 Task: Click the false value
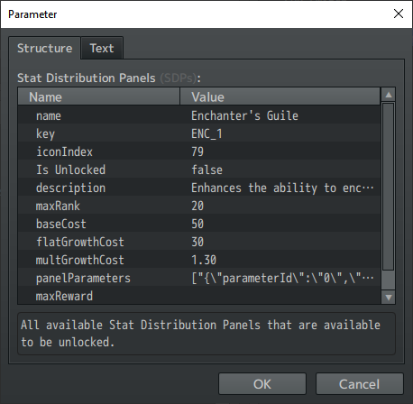click(206, 170)
